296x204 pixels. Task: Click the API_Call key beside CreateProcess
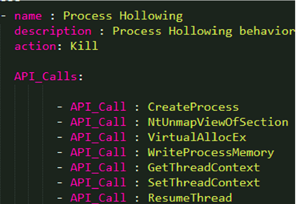tap(98, 107)
